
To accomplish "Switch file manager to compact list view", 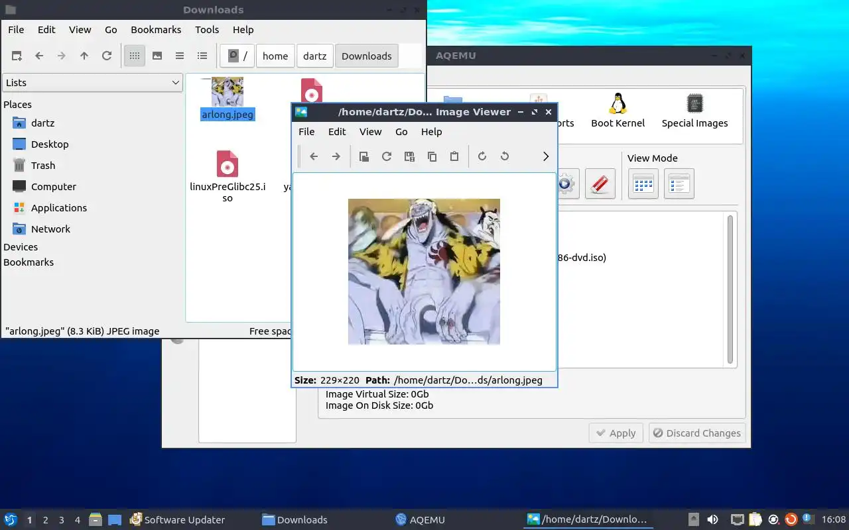I will coord(180,56).
